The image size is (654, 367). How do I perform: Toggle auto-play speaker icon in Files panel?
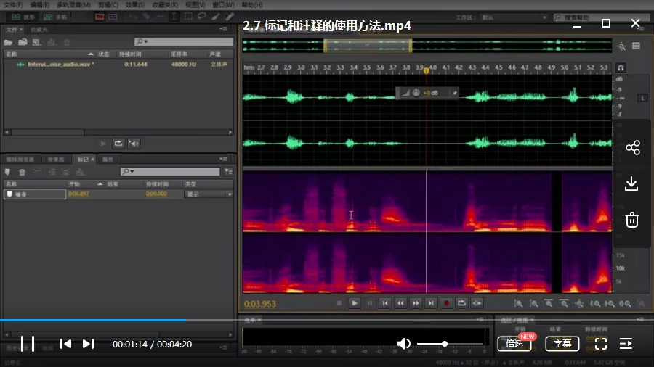(134, 144)
